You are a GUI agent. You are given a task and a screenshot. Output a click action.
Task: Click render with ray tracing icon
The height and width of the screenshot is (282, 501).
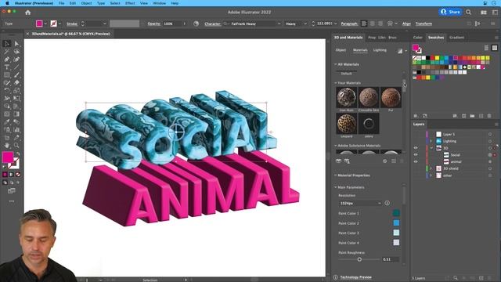(x=400, y=50)
